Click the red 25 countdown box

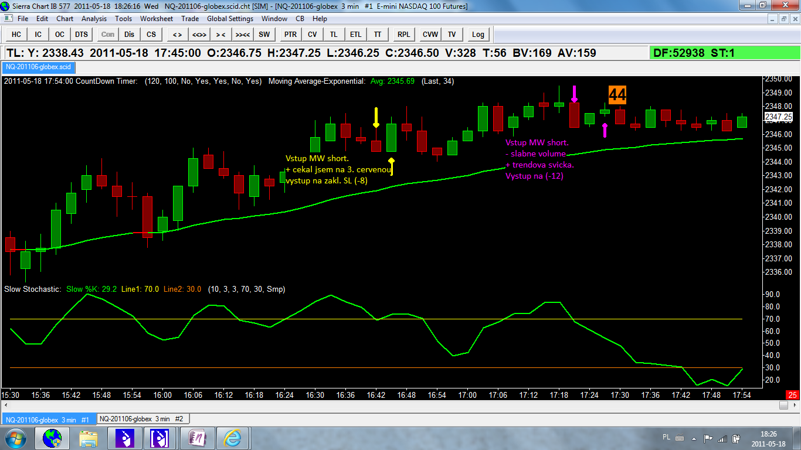tap(792, 395)
